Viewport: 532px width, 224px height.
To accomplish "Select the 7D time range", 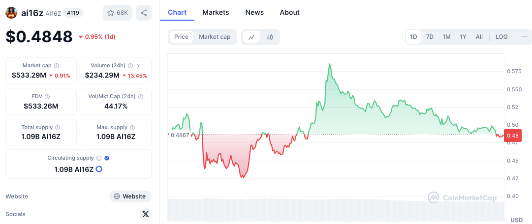I will point(430,37).
